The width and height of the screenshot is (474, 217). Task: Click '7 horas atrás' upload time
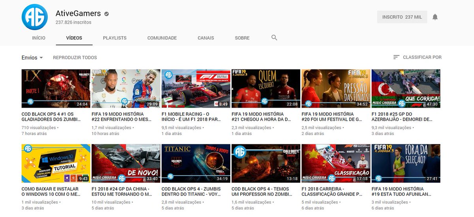[x=34, y=134]
